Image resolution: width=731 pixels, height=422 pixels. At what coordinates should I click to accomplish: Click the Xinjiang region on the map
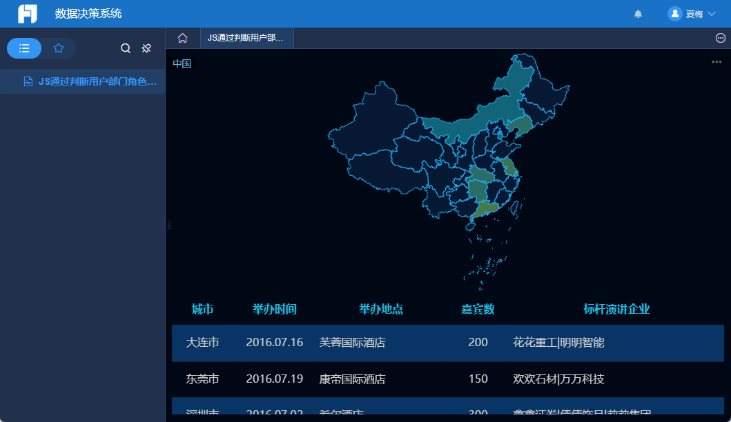pyautogui.click(x=373, y=123)
